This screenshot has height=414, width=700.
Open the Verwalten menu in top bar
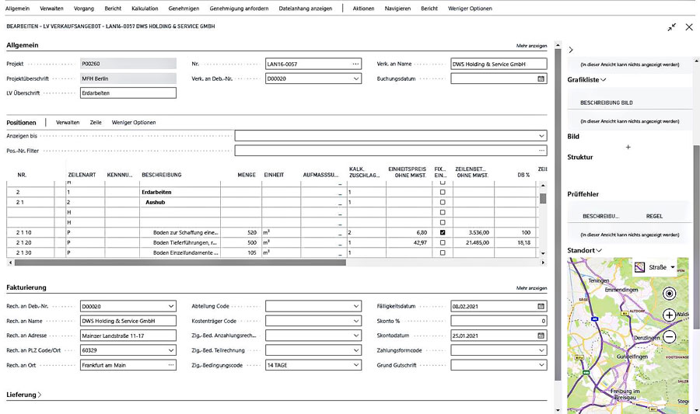click(x=51, y=9)
